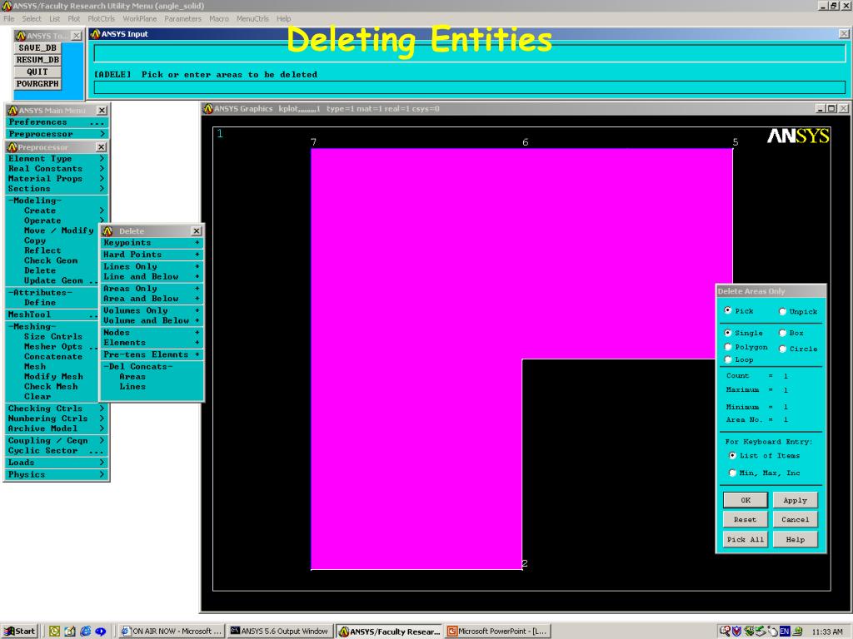Open the WorkPlane menu

coord(139,18)
